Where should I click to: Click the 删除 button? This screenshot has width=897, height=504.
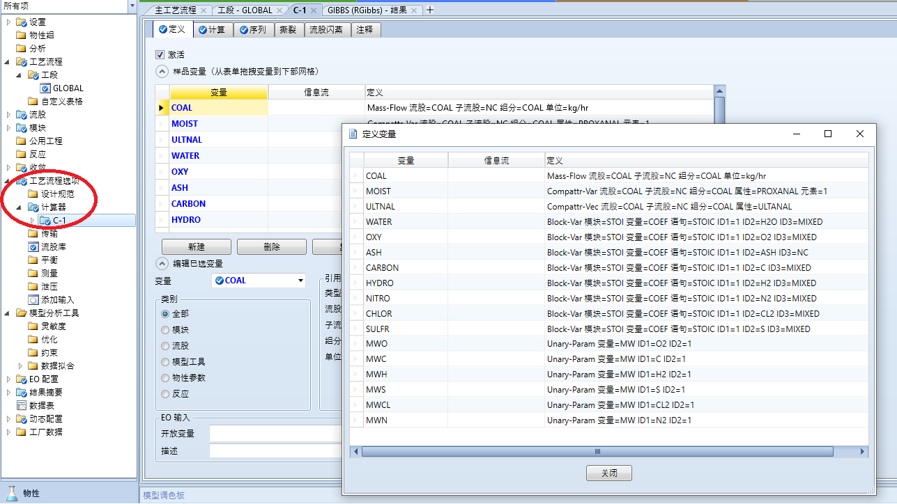272,247
